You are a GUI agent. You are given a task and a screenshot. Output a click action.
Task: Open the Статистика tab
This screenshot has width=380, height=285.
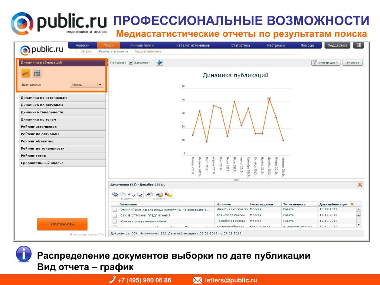point(240,45)
